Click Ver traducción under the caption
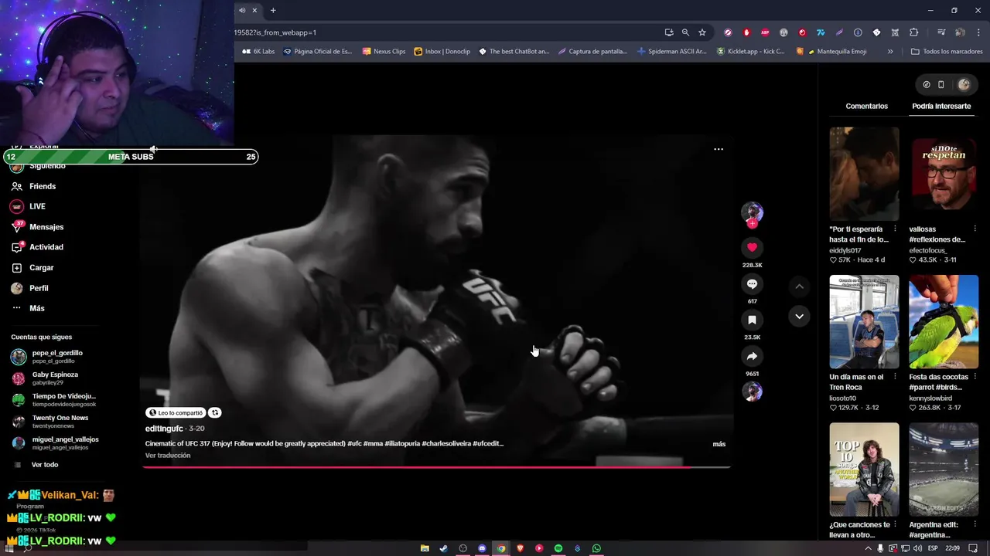The image size is (990, 556). pyautogui.click(x=168, y=456)
